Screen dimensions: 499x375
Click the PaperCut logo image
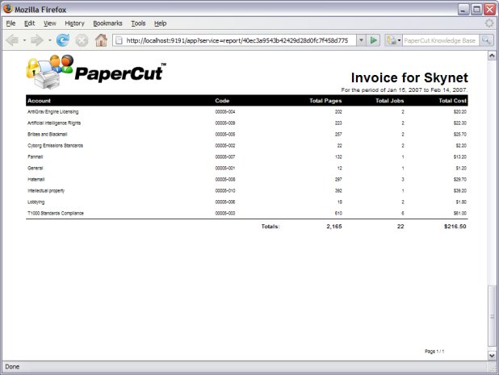[x=96, y=72]
